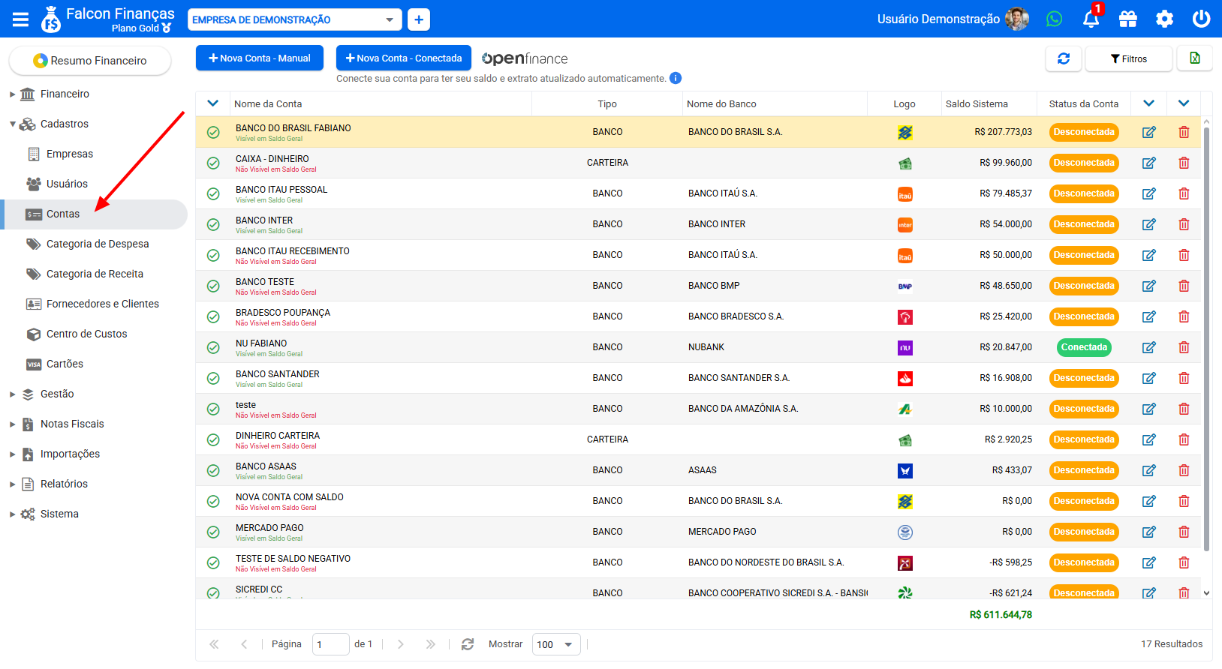Delete the CAIXA - DINHEIRO account
Viewport: 1222px width, 669px height.
1184,163
